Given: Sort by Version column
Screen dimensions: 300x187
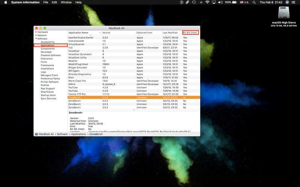Looking at the screenshot, I should click(118, 33).
